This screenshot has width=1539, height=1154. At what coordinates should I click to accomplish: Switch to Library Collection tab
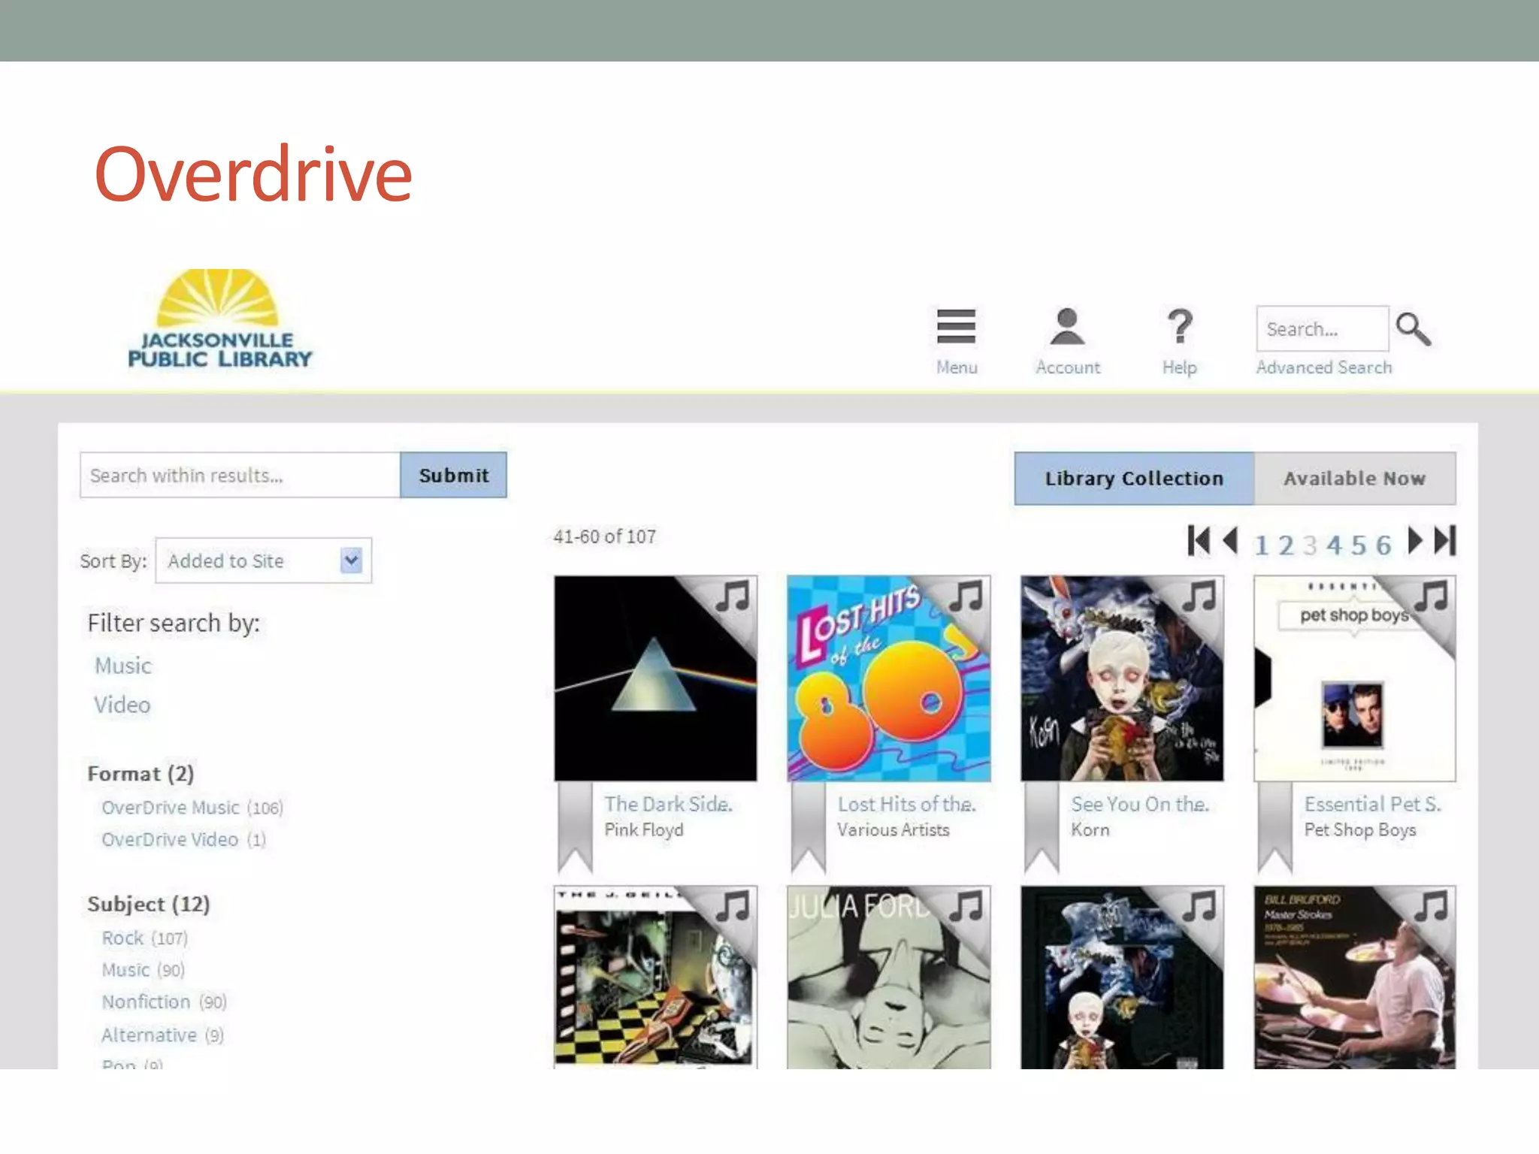point(1134,479)
